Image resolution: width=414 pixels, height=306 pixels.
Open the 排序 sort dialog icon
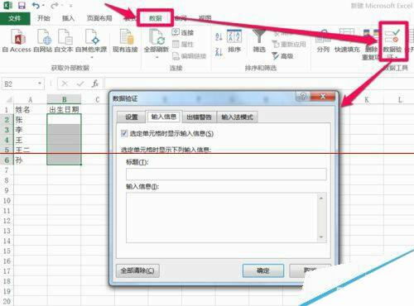pos(234,36)
